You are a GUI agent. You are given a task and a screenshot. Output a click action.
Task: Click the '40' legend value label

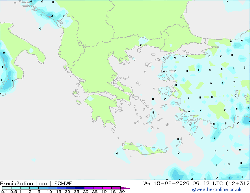pos(104,191)
